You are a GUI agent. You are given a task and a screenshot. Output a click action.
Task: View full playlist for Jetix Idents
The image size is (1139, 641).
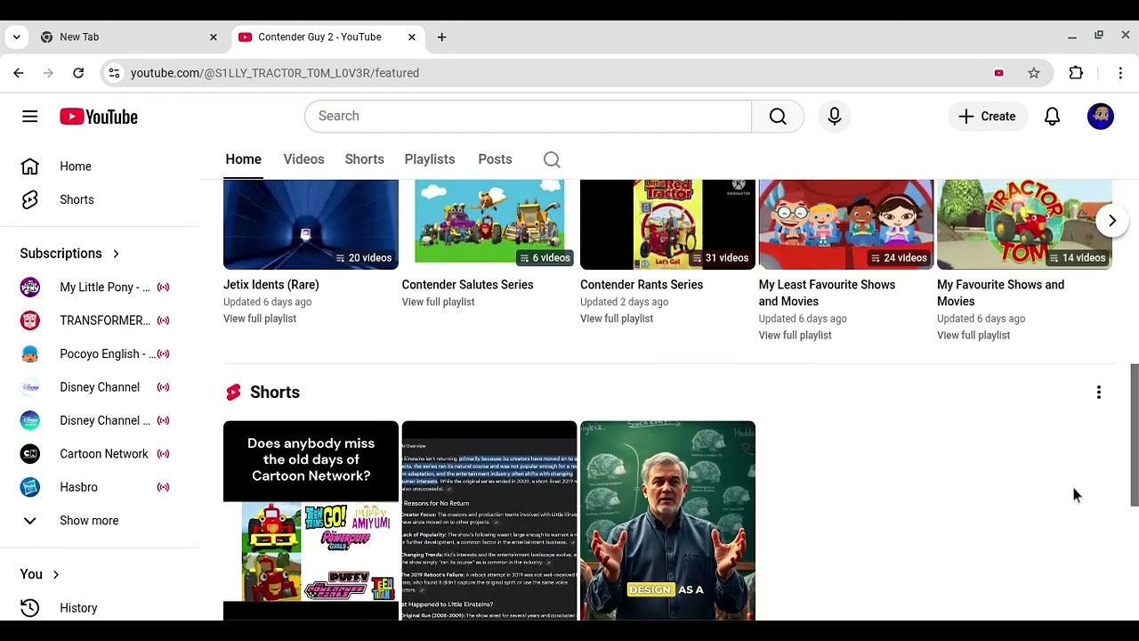click(260, 319)
